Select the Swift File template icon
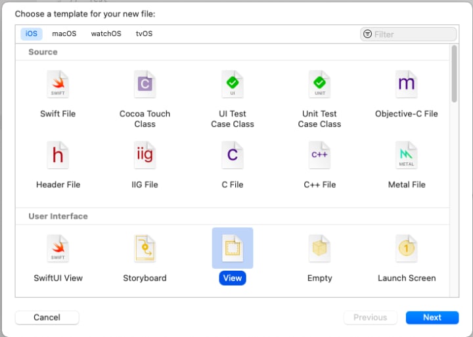Viewport: 473px width, 337px height. [58, 84]
